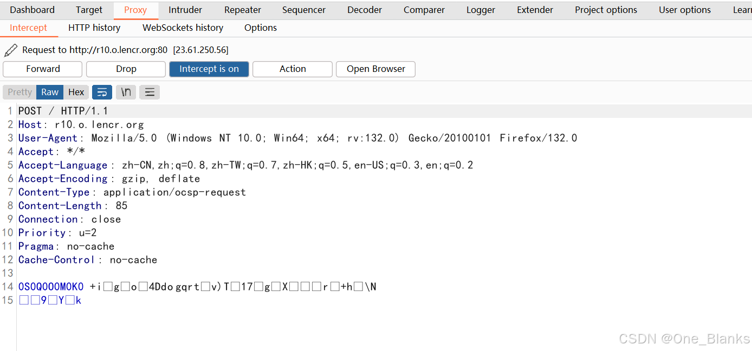Image resolution: width=752 pixels, height=351 pixels.
Task: Toggle the word wrap icon button
Action: pyautogui.click(x=102, y=92)
